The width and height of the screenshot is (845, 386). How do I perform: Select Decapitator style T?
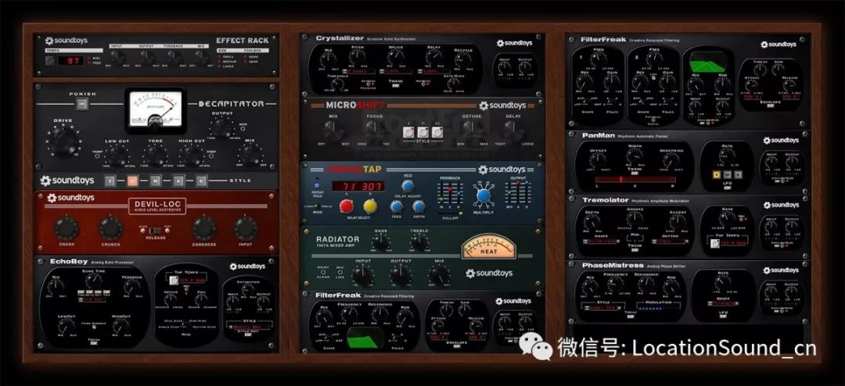tap(110, 180)
